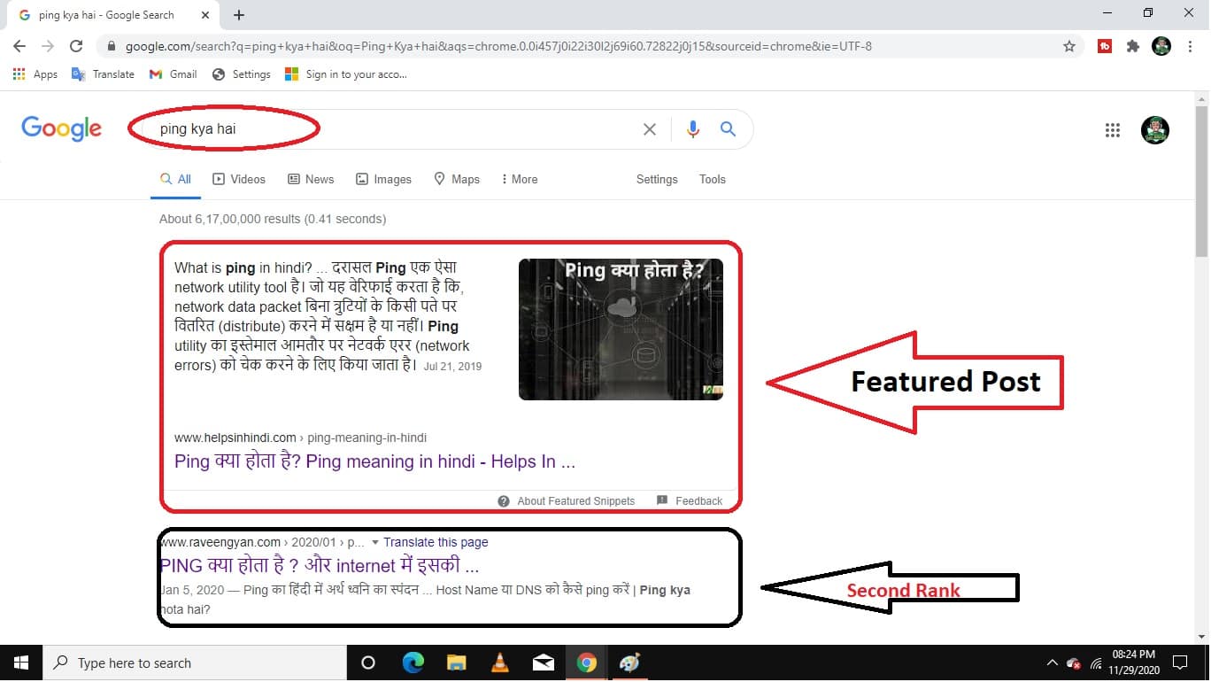Open the Chrome extensions puzzle icon

1133,46
